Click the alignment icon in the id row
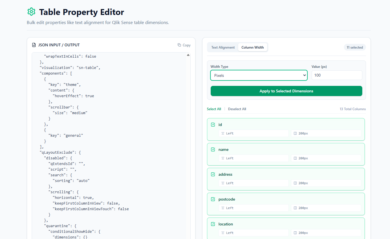390x239 pixels. pos(223,133)
